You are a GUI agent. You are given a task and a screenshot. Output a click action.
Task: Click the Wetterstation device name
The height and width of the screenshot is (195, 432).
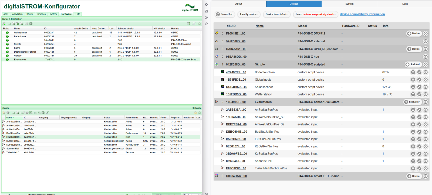click(x=264, y=94)
